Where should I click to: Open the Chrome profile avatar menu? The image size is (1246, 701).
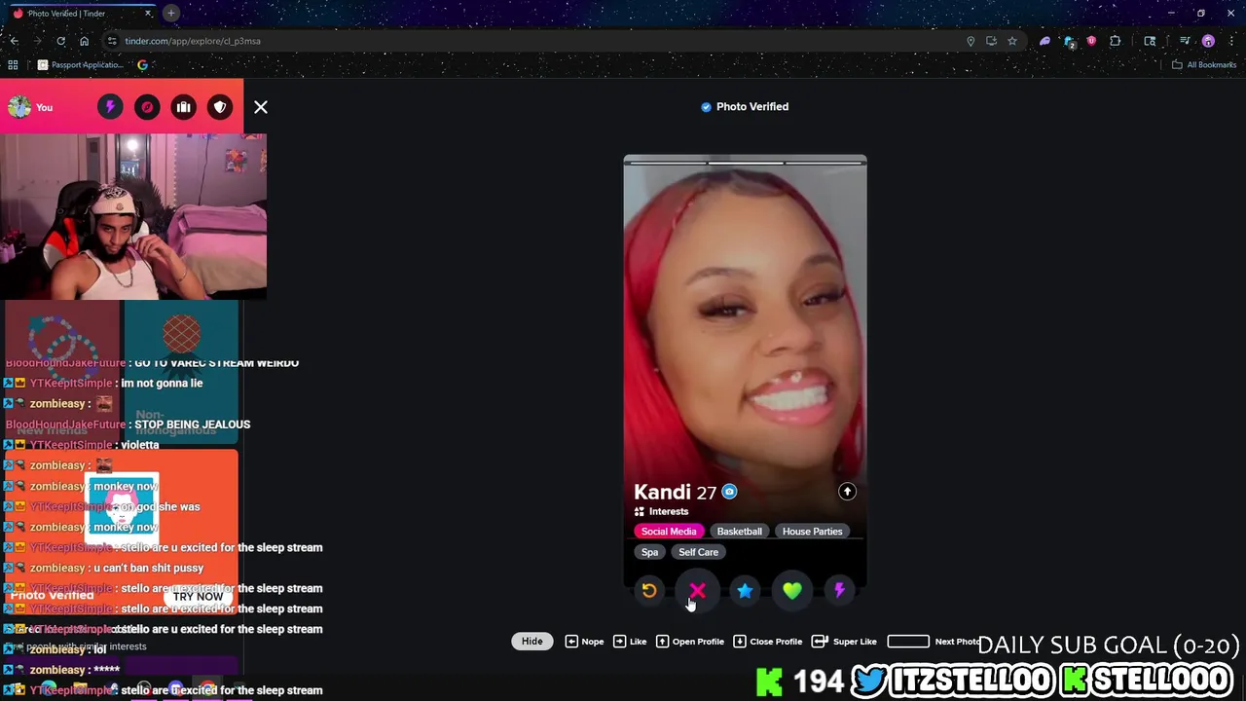[x=1208, y=41]
